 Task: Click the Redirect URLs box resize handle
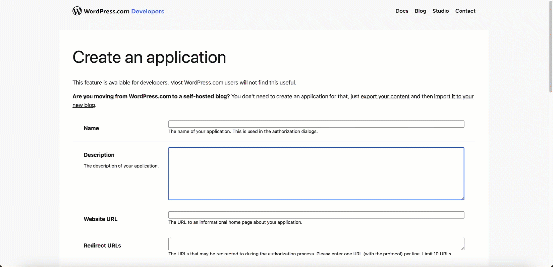coord(462,248)
